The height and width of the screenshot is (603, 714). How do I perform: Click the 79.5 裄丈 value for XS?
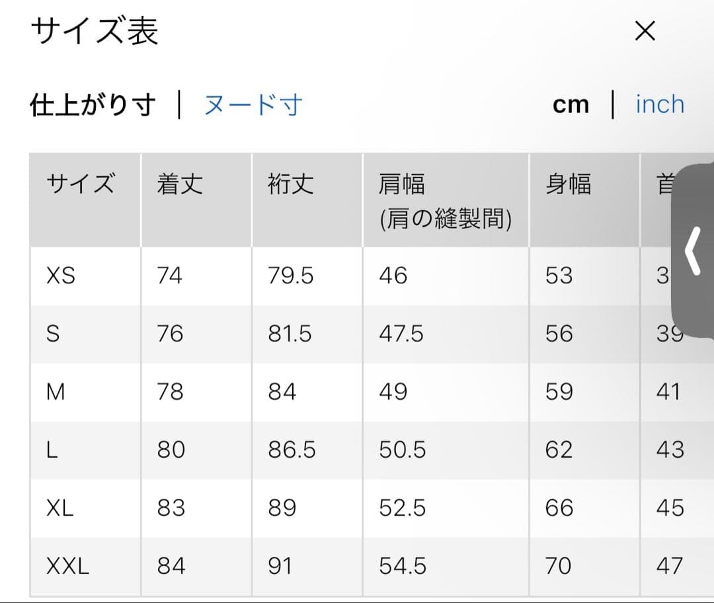pos(290,275)
